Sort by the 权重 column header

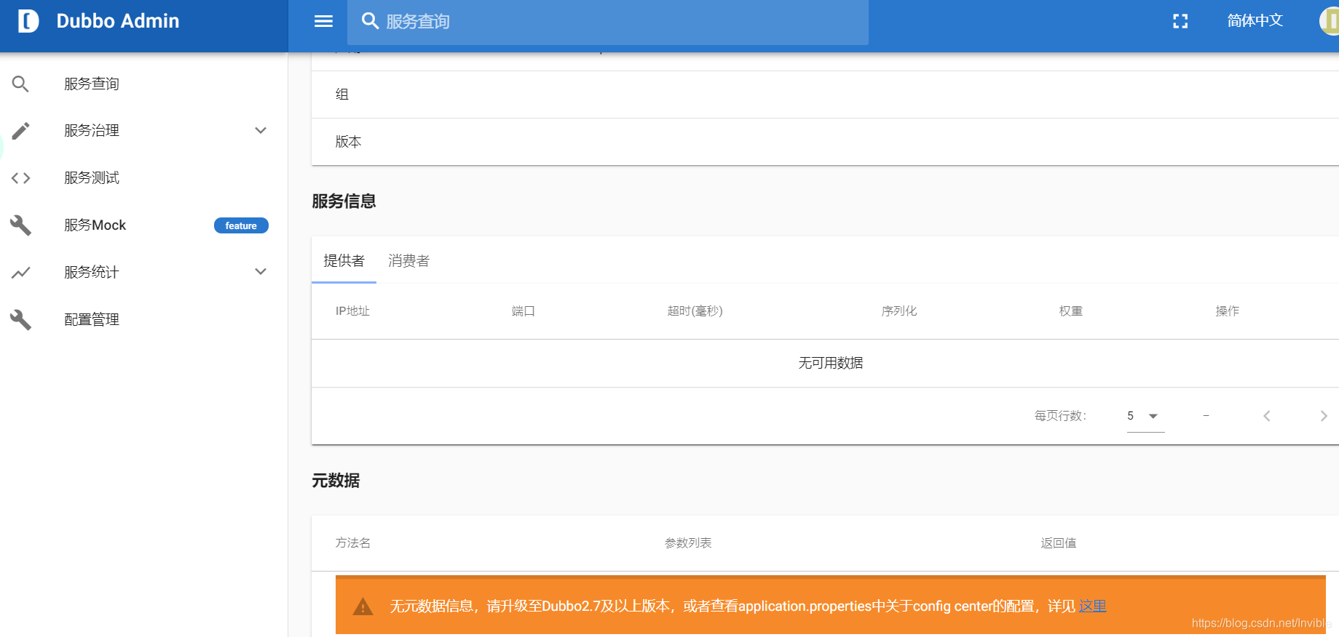(1070, 311)
